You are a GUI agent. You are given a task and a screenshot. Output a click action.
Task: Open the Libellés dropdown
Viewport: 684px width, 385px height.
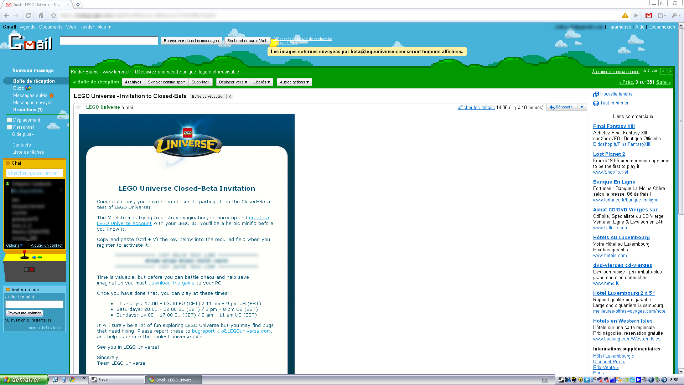point(261,82)
